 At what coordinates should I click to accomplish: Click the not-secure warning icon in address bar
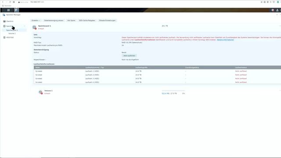(x=19, y=2)
